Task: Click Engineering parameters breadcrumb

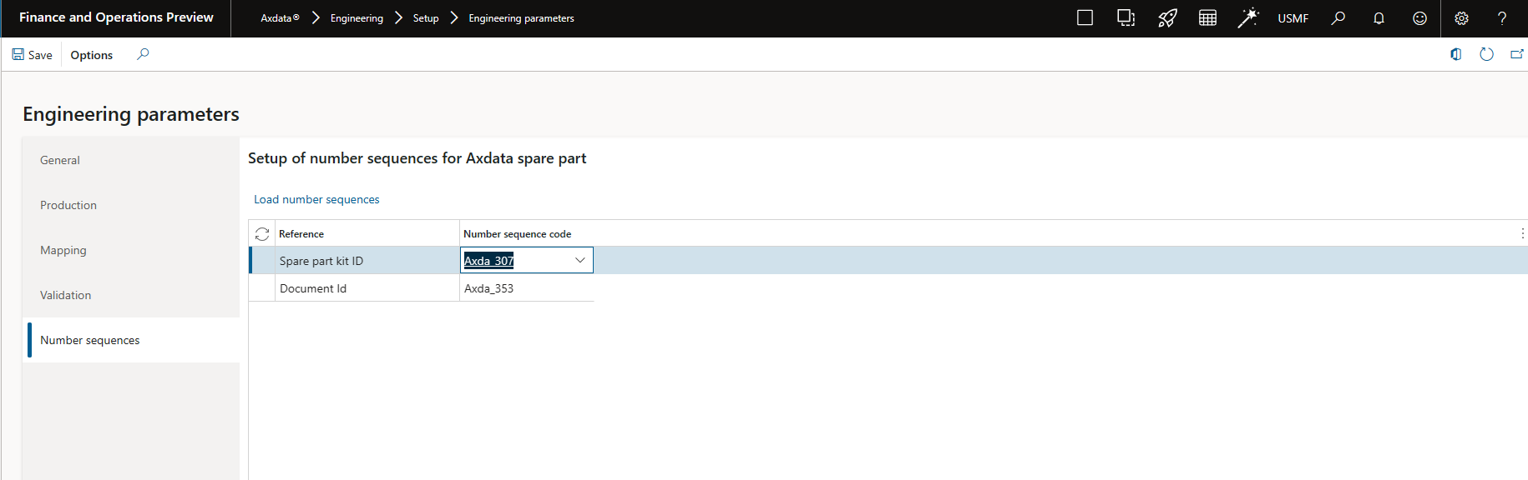Action: point(521,18)
